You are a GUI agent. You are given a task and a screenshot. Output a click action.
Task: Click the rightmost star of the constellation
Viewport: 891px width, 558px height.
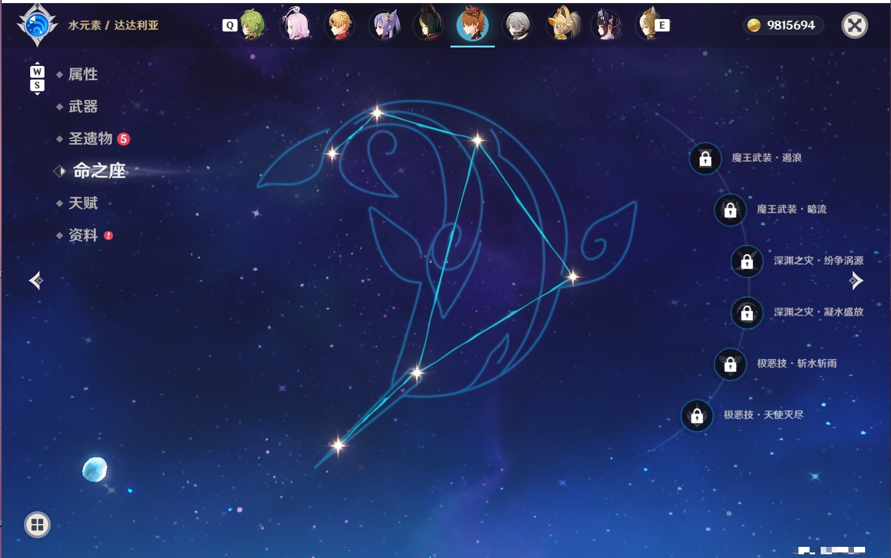tap(573, 277)
